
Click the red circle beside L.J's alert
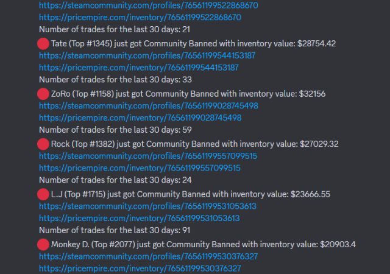click(43, 194)
